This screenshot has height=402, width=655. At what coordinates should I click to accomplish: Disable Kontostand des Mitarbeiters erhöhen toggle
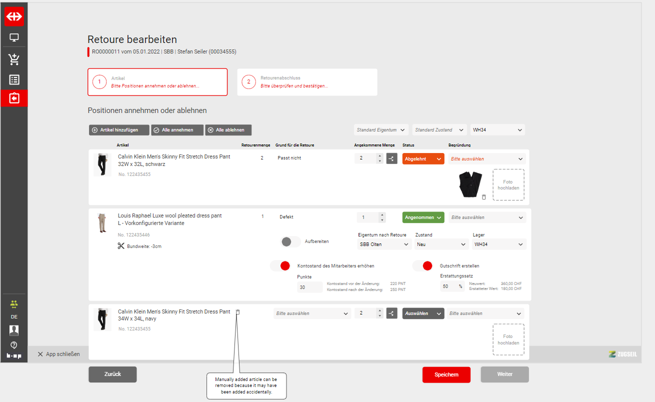coord(280,266)
